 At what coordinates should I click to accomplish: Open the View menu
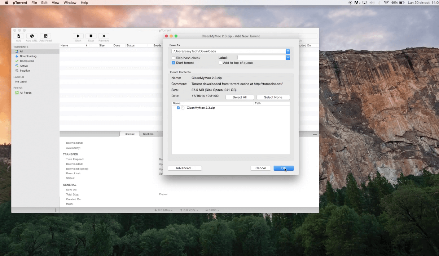coord(56,3)
